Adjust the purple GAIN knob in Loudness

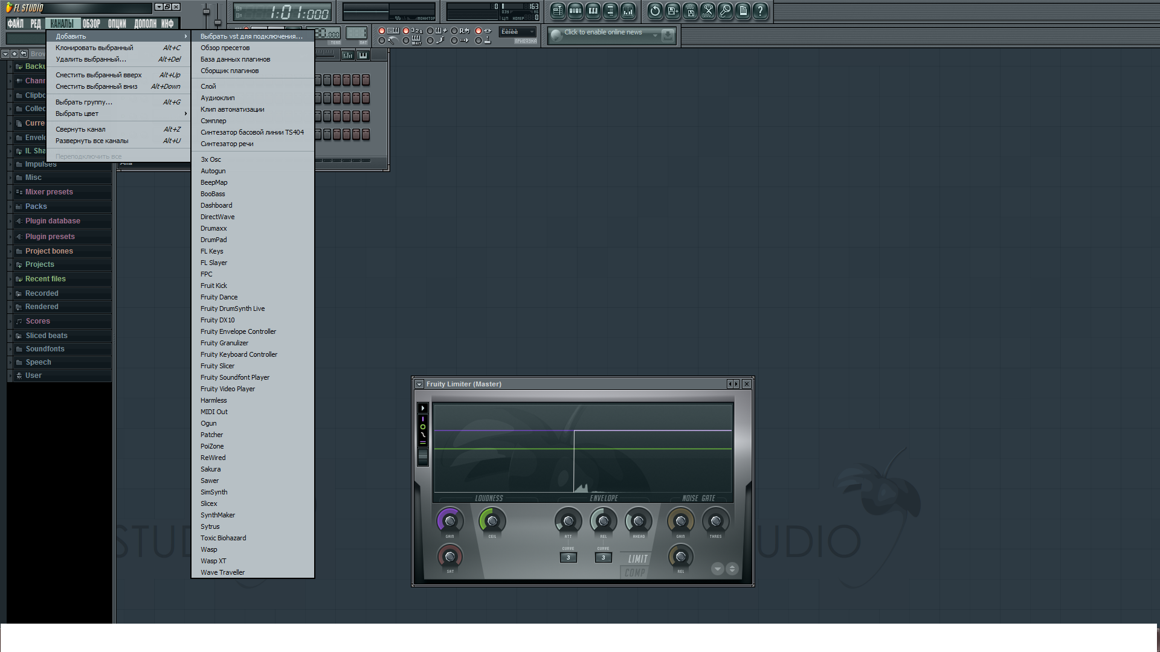click(x=449, y=520)
